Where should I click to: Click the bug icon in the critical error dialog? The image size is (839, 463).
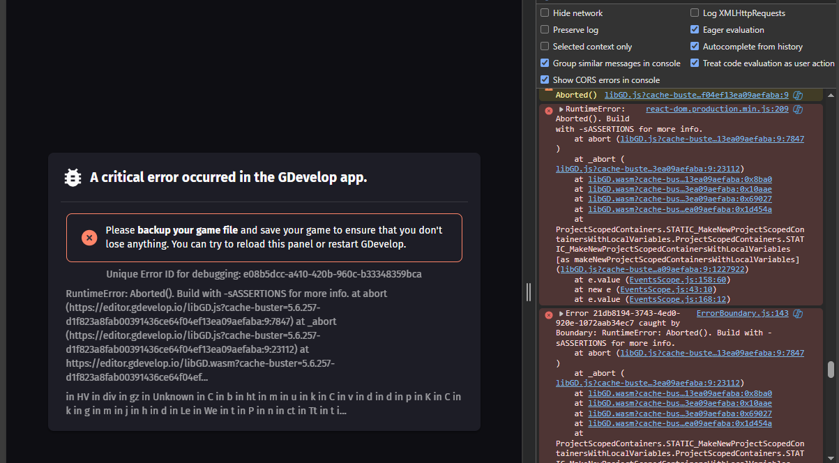[73, 178]
